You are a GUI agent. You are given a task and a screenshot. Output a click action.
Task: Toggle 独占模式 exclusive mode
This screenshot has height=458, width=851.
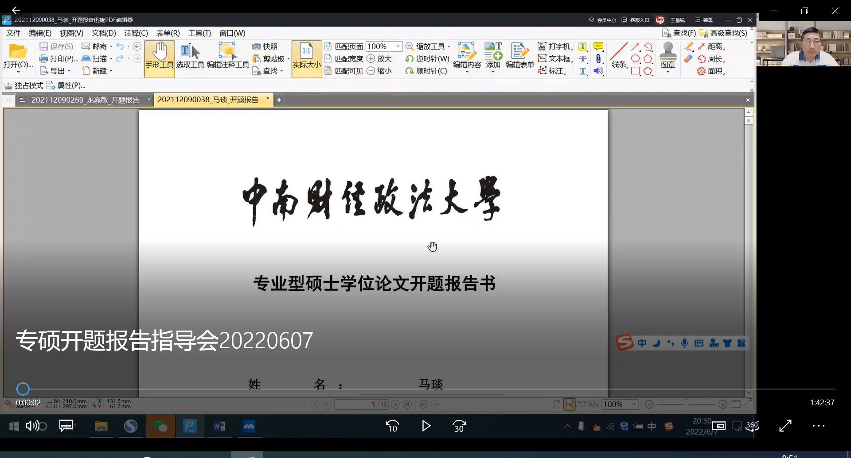tap(24, 85)
